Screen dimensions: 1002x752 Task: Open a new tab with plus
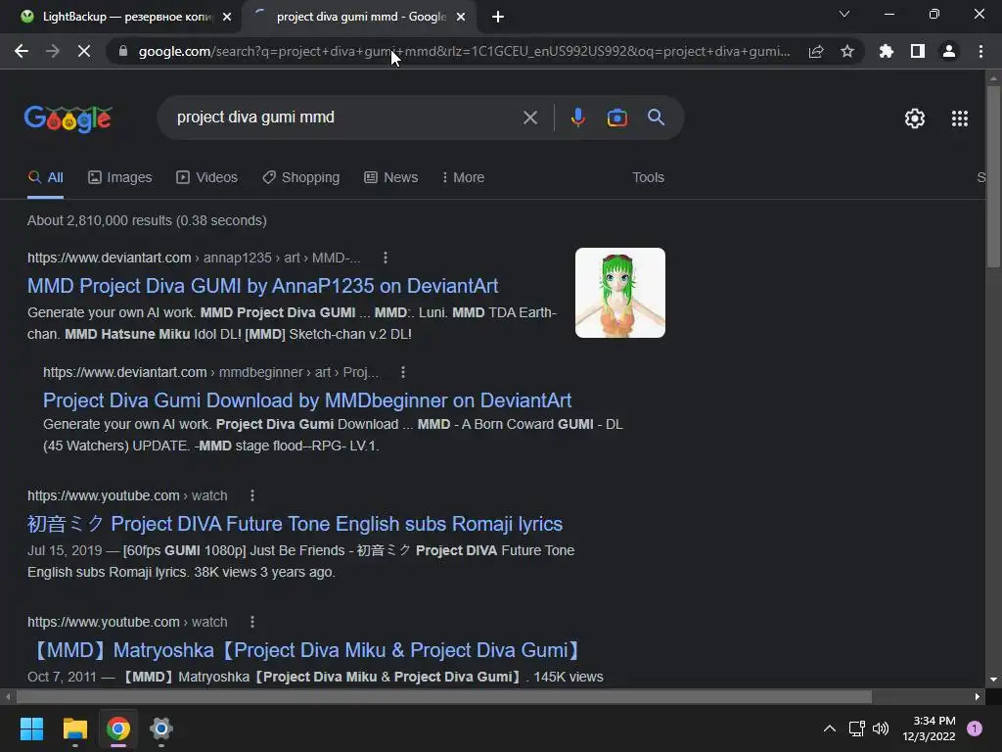(498, 17)
